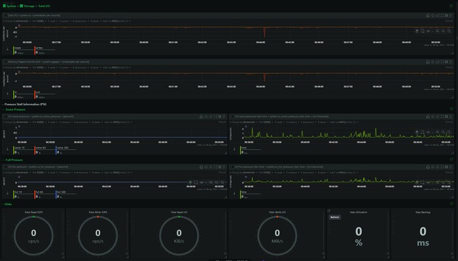Click Reset on the Memory Paged chart
Image resolution: width=458 pixels, height=261 pixels.
pyautogui.click(x=449, y=67)
